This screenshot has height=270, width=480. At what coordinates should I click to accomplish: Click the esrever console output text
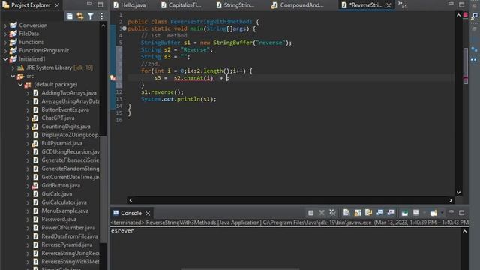122,231
